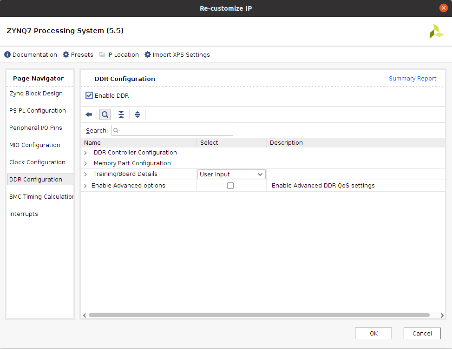
Task: Focus the Search input field
Action: (x=172, y=130)
